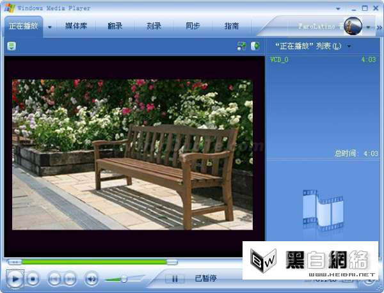Open the "正在播放" 列表(L) menu
The image size is (384, 293).
tap(308, 46)
